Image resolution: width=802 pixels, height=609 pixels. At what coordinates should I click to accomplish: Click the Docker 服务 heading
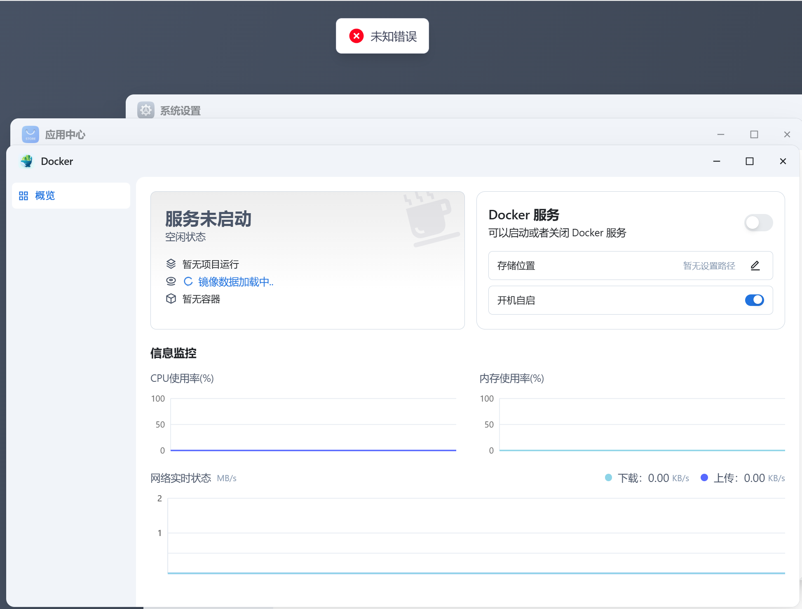coord(524,215)
